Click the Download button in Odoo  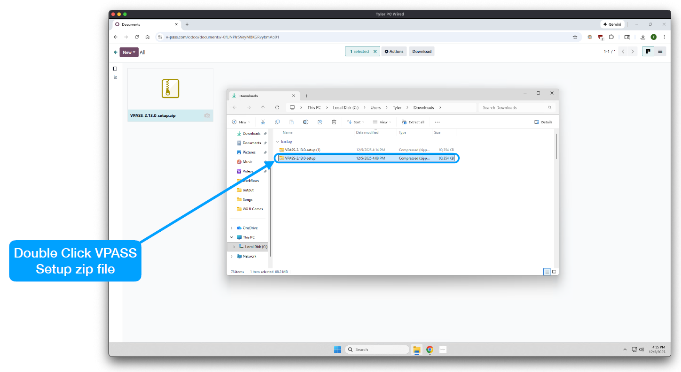tap(422, 52)
